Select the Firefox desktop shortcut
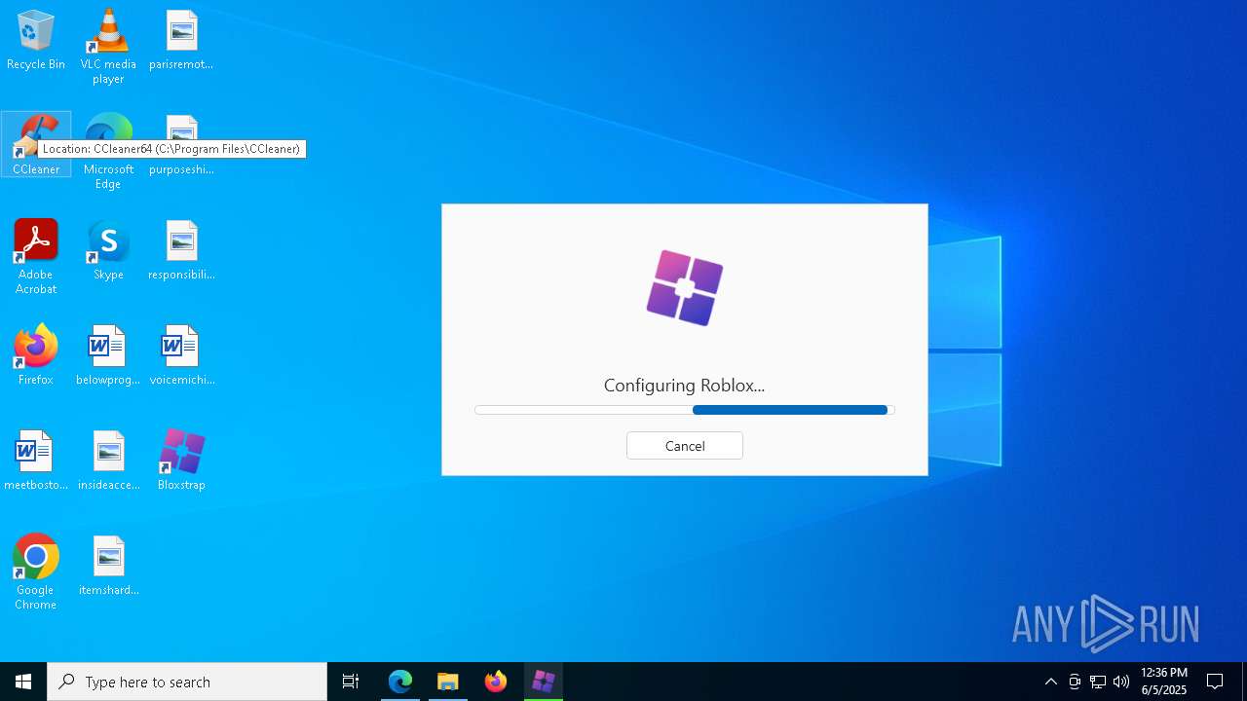The image size is (1247, 701). (36, 355)
